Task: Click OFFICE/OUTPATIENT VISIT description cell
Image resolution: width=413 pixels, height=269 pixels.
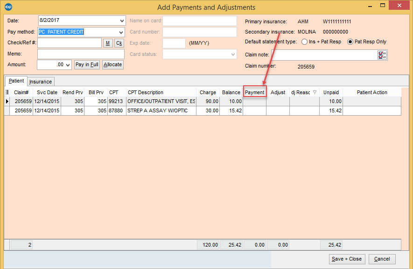Action: pos(161,101)
